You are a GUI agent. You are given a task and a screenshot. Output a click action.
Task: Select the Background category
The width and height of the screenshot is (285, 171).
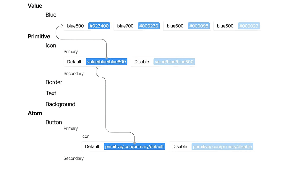(x=60, y=104)
